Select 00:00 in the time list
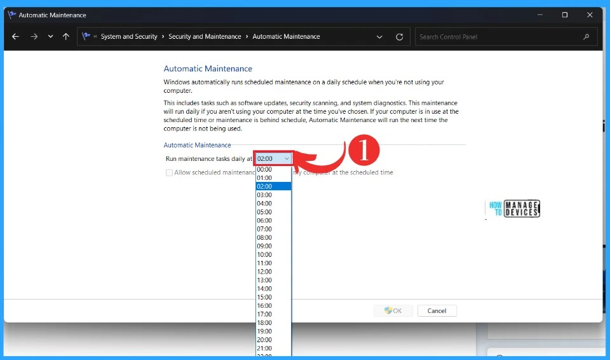 click(x=273, y=169)
